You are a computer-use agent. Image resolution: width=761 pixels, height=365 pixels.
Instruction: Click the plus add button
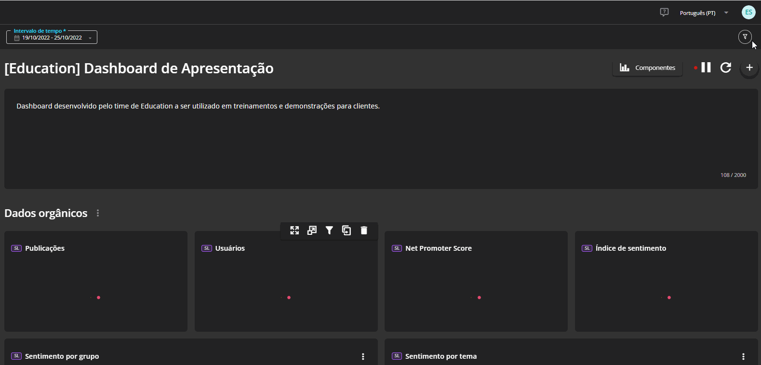pyautogui.click(x=749, y=68)
